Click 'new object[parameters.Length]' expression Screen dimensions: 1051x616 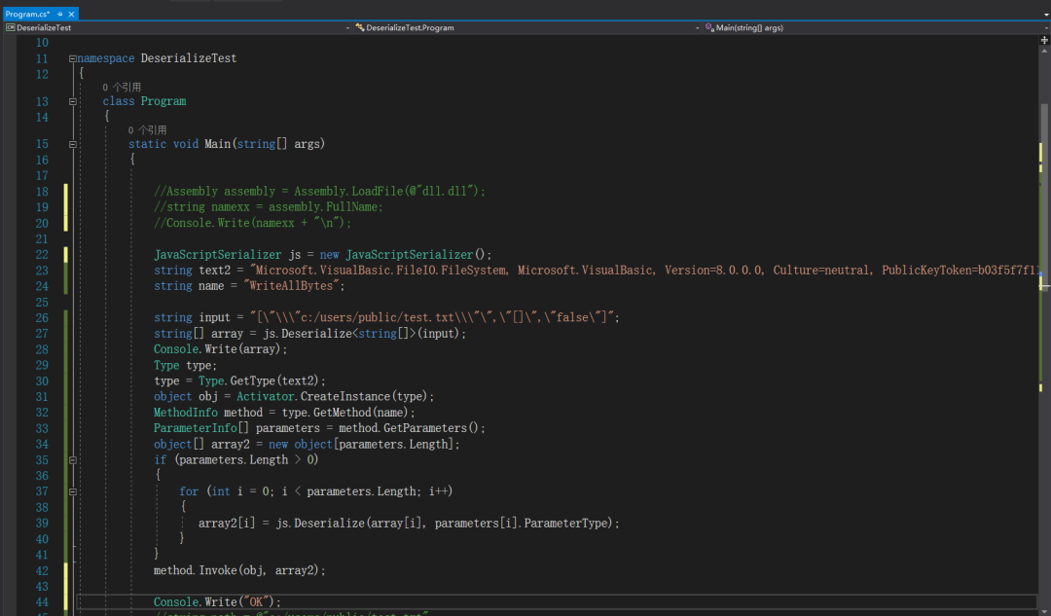point(361,445)
